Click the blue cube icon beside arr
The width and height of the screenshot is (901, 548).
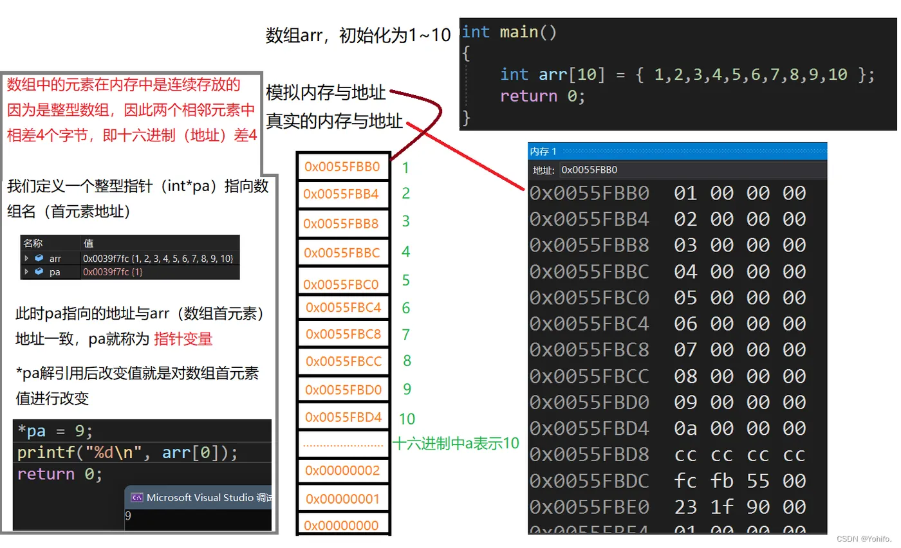(39, 258)
